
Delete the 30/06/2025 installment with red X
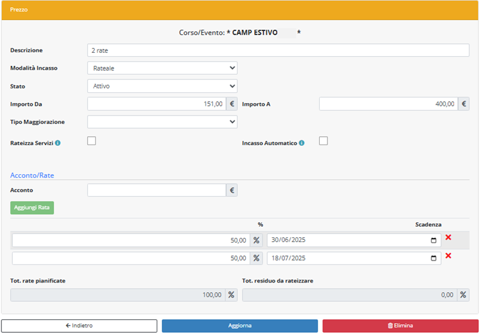pos(448,238)
